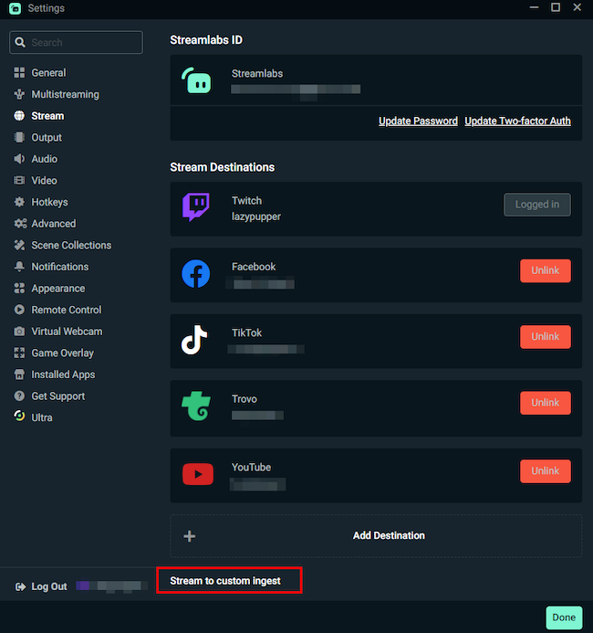Screen dimensions: 593x633
Task: Click the Installed Apps store icon
Action: pyautogui.click(x=19, y=375)
